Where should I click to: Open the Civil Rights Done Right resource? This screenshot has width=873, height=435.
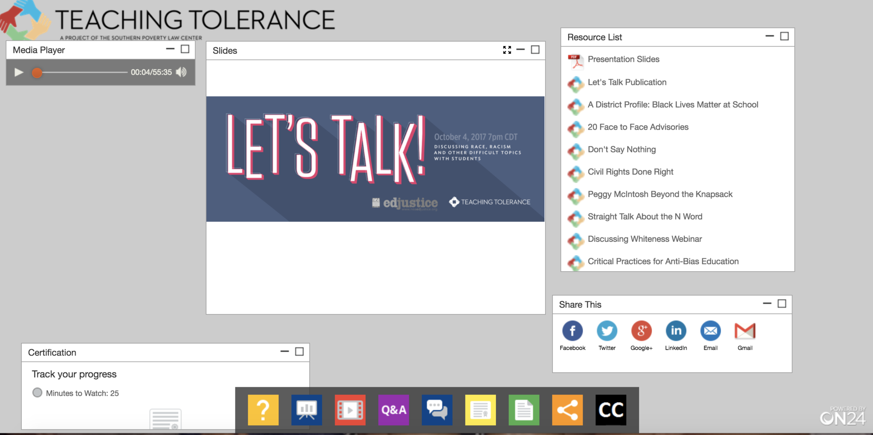point(630,172)
